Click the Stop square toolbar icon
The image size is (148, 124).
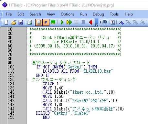[83, 22]
